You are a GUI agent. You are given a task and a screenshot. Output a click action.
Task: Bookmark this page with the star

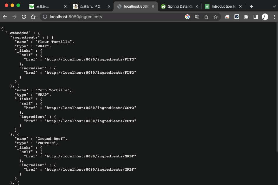tap(216, 17)
